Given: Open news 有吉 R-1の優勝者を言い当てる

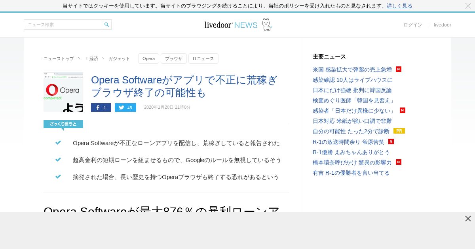Looking at the screenshot, I should click(351, 172).
